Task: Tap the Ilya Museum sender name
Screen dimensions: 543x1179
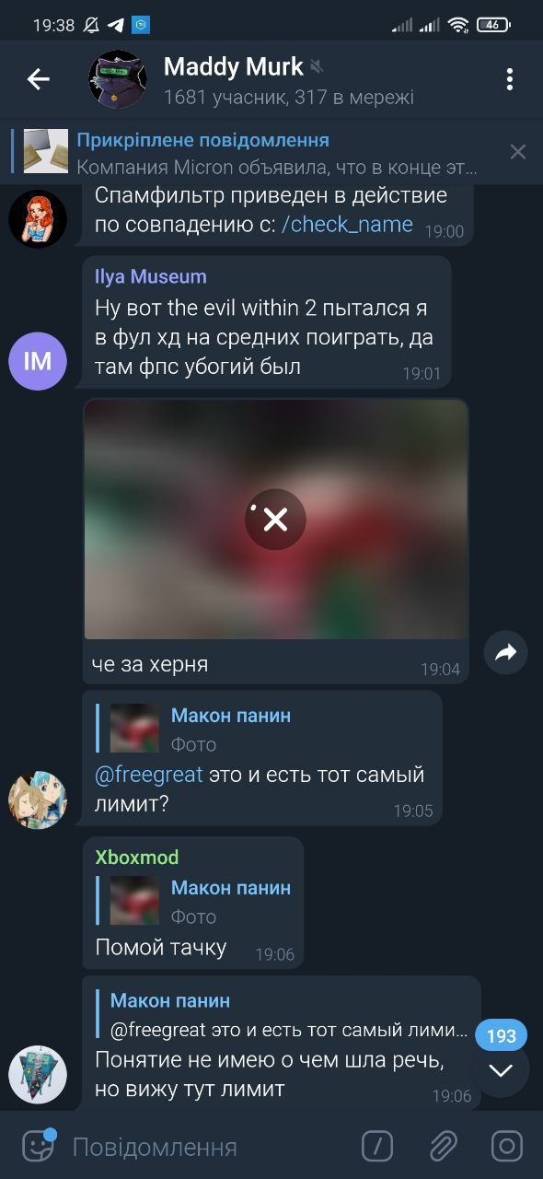Action: 151,276
